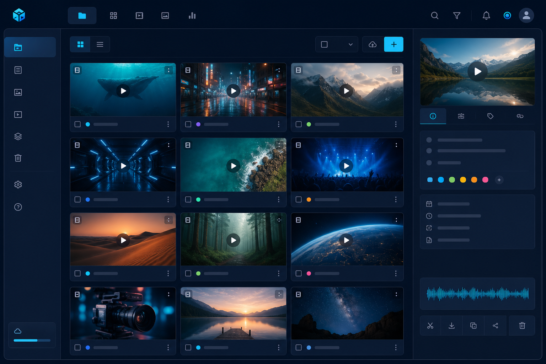Open search from the top bar
546x364 pixels.
[434, 16]
